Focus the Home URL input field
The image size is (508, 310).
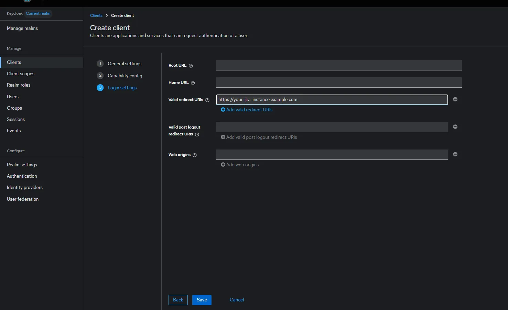[339, 82]
